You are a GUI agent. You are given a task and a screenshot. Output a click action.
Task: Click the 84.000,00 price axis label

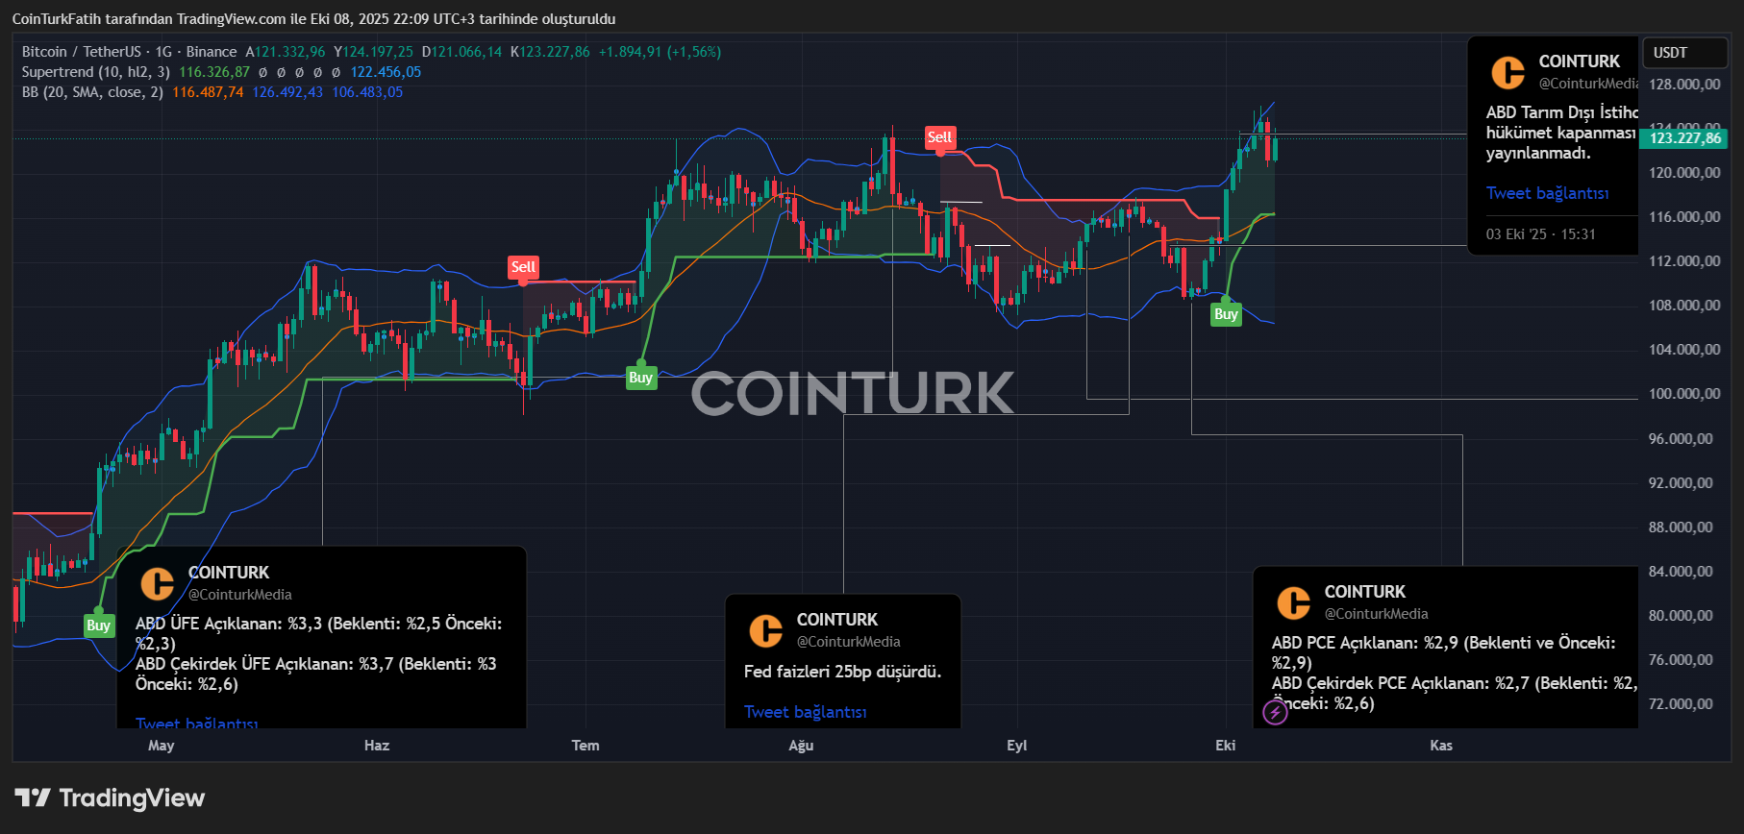(x=1681, y=572)
